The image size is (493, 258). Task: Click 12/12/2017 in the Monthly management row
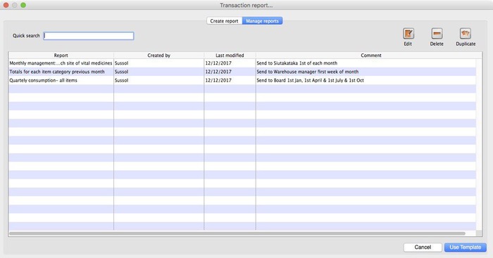(218, 63)
